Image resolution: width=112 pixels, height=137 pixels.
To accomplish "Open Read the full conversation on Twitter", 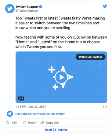I will (x=40, y=114).
